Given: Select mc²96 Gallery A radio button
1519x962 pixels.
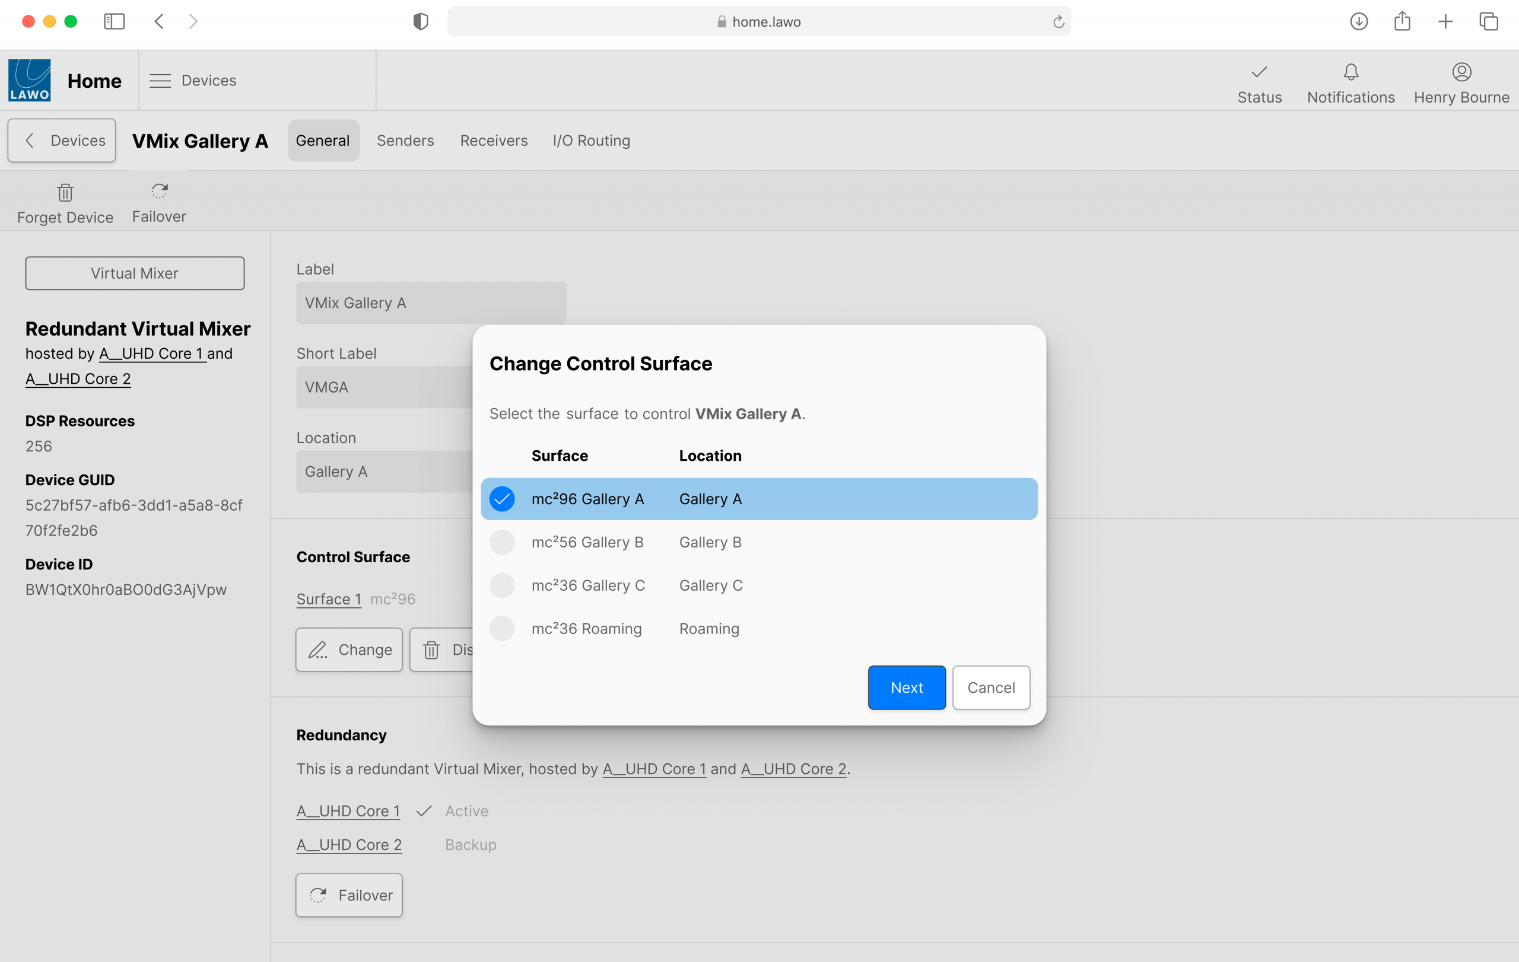Looking at the screenshot, I should pos(502,499).
